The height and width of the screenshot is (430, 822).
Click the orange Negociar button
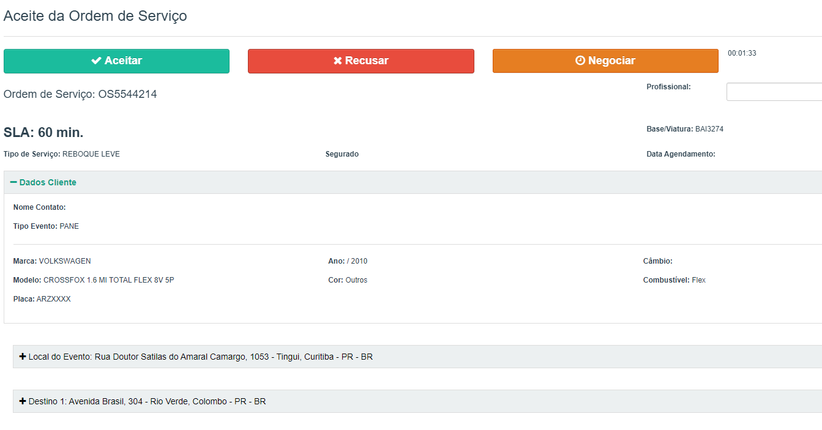pyautogui.click(x=605, y=61)
